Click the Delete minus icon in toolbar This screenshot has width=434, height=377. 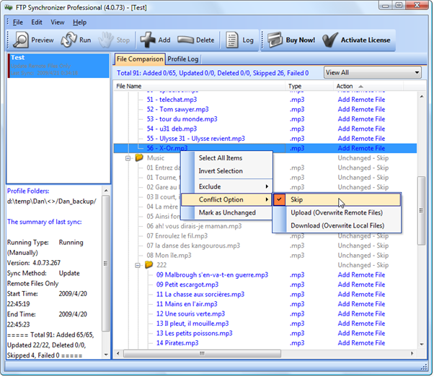[x=186, y=40]
